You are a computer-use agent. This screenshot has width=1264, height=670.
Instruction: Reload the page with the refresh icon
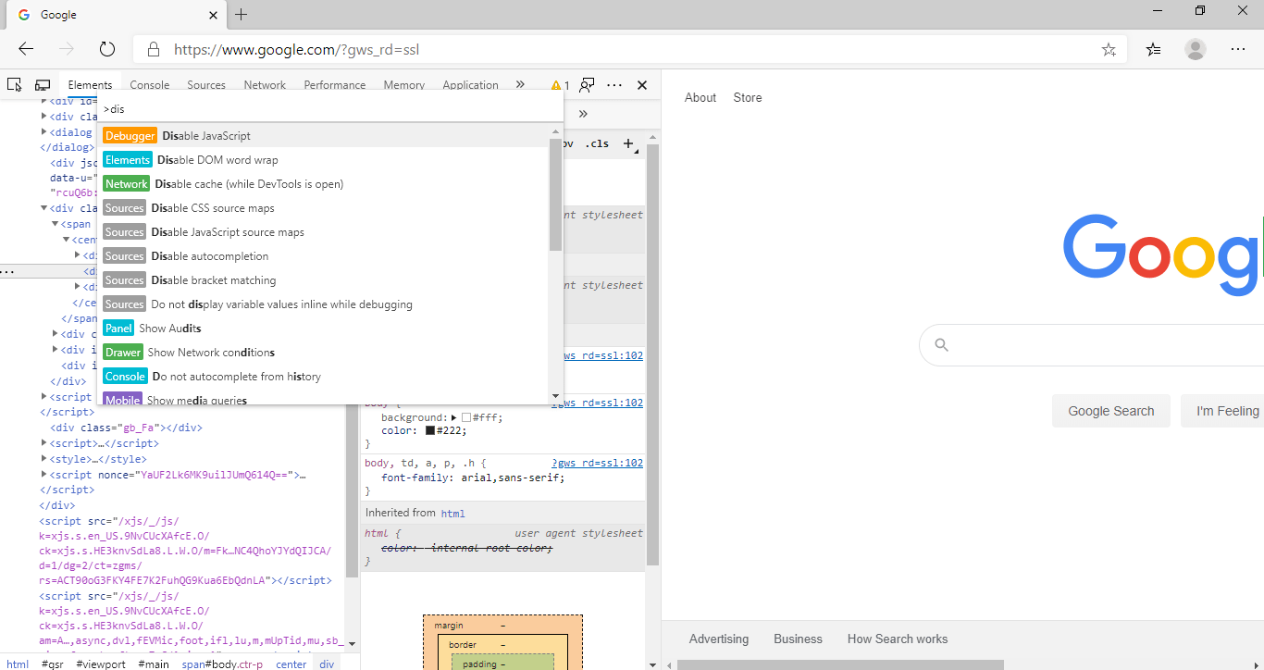pos(107,49)
